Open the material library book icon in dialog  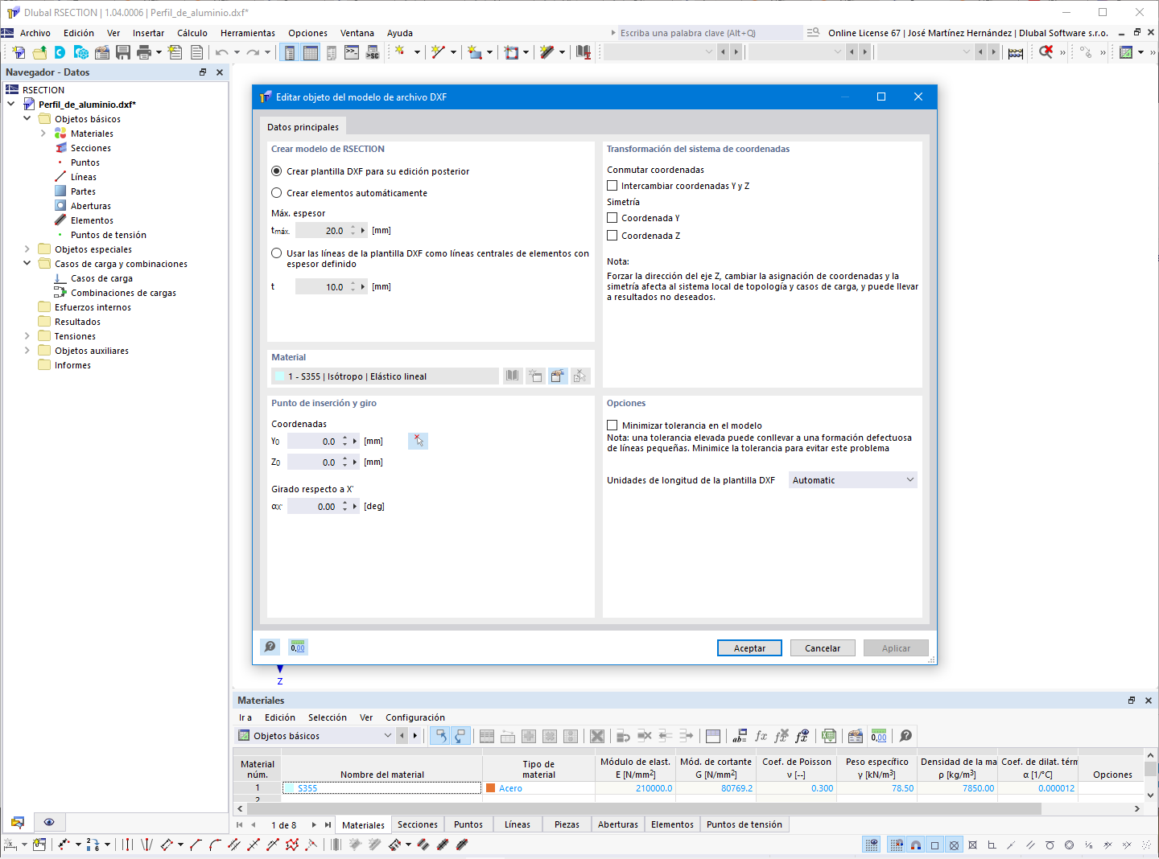tap(513, 376)
